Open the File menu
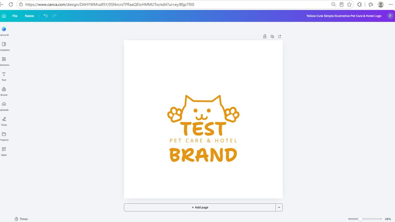The image size is (395, 222). (x=15, y=16)
